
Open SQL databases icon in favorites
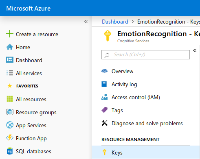click(x=10, y=151)
